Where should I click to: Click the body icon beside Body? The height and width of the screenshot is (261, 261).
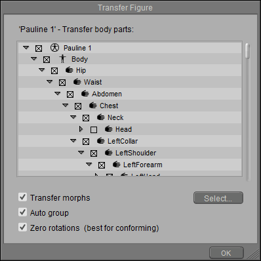click(62, 59)
